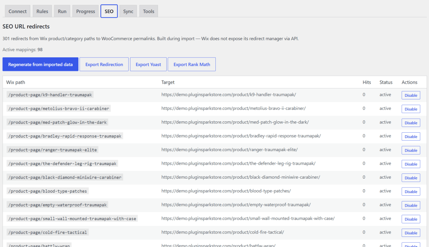Disable the cold-fire-tactical redirect
This screenshot has width=429, height=247.
(411, 233)
